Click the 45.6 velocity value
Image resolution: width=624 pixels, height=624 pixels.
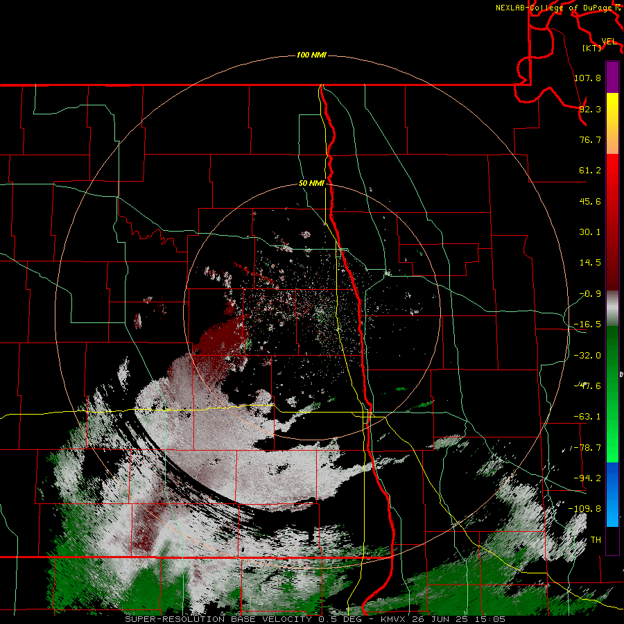click(590, 201)
